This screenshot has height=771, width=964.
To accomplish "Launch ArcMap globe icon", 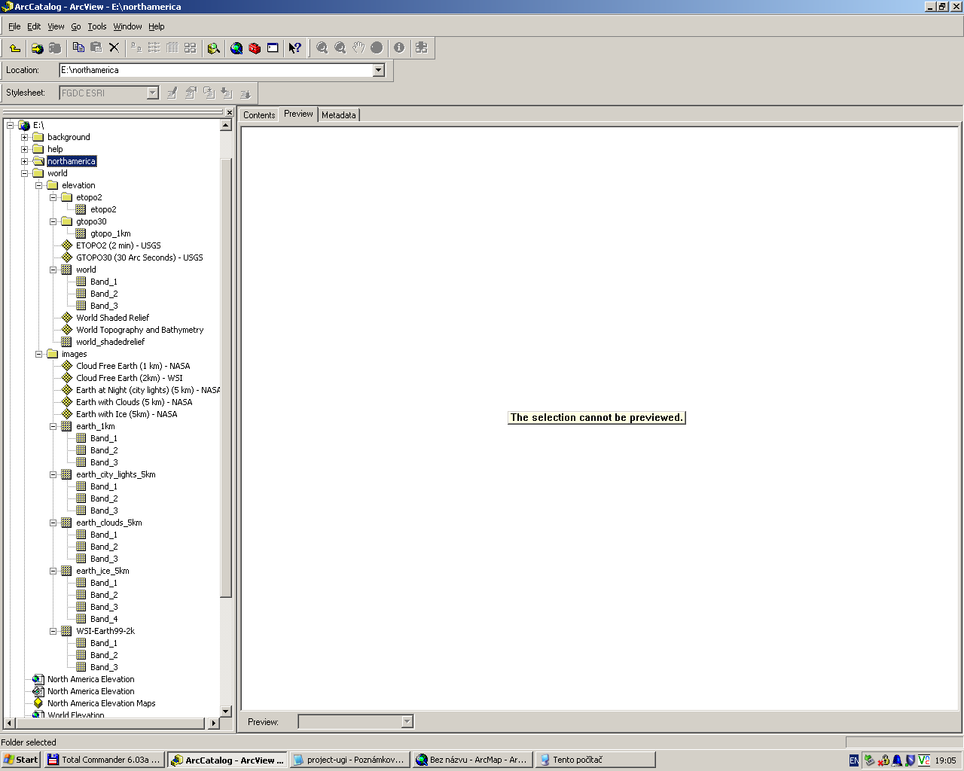I will (x=236, y=48).
